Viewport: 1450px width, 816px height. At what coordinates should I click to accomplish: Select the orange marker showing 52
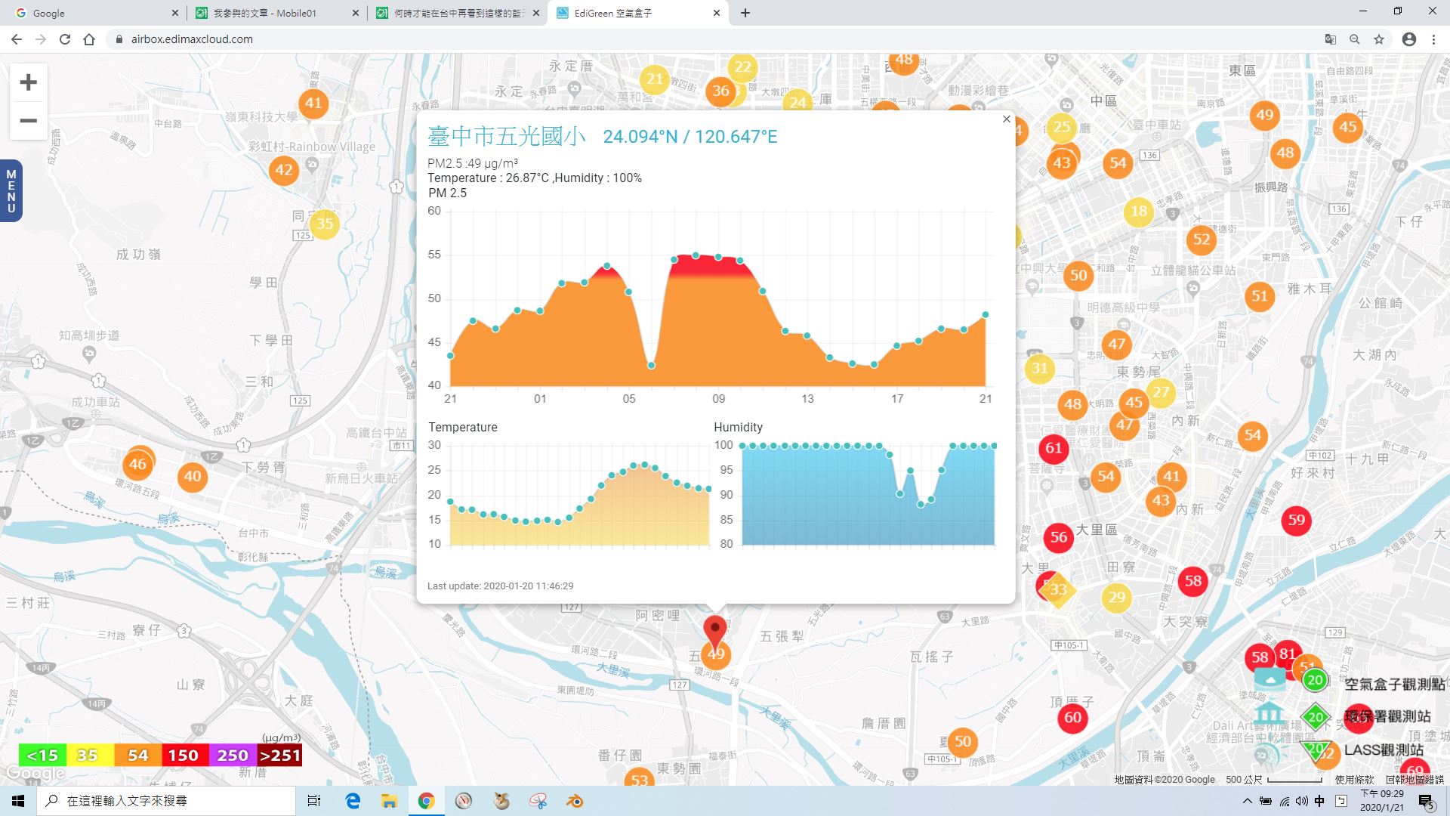tap(1202, 240)
